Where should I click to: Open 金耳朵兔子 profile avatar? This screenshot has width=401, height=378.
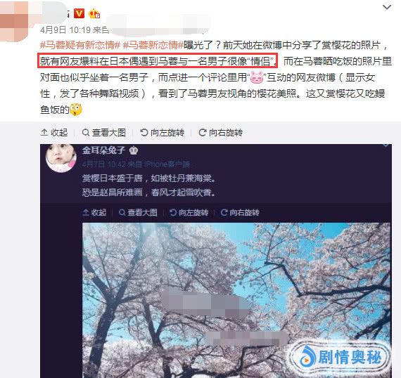pyautogui.click(x=61, y=158)
